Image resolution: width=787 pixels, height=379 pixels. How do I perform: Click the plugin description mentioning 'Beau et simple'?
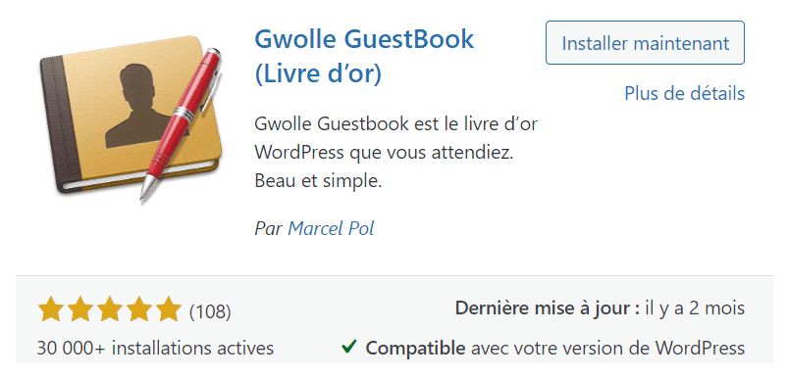pyautogui.click(x=396, y=152)
